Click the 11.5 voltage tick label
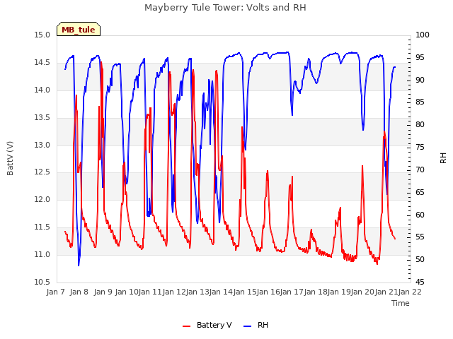 [x=42, y=227]
